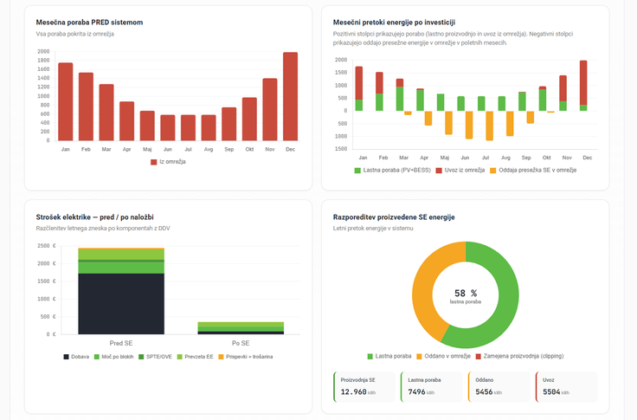
Task: Click 'Po SE' axis label in cost chart
Action: click(241, 343)
